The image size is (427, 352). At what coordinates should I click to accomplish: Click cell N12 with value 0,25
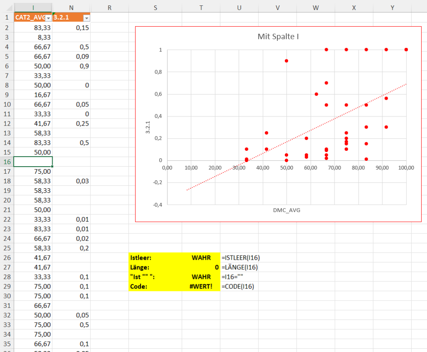click(71, 124)
